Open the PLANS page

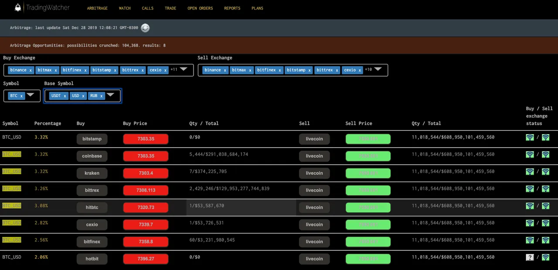coord(257,8)
